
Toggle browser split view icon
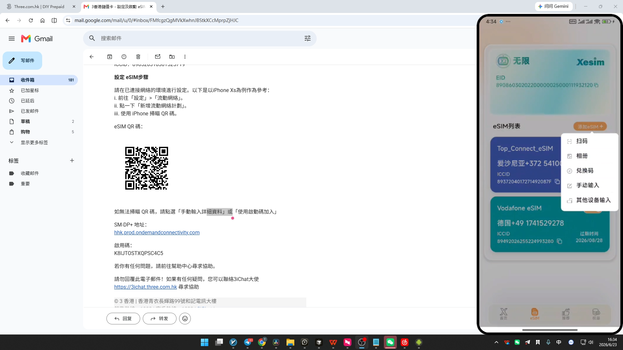point(54,20)
